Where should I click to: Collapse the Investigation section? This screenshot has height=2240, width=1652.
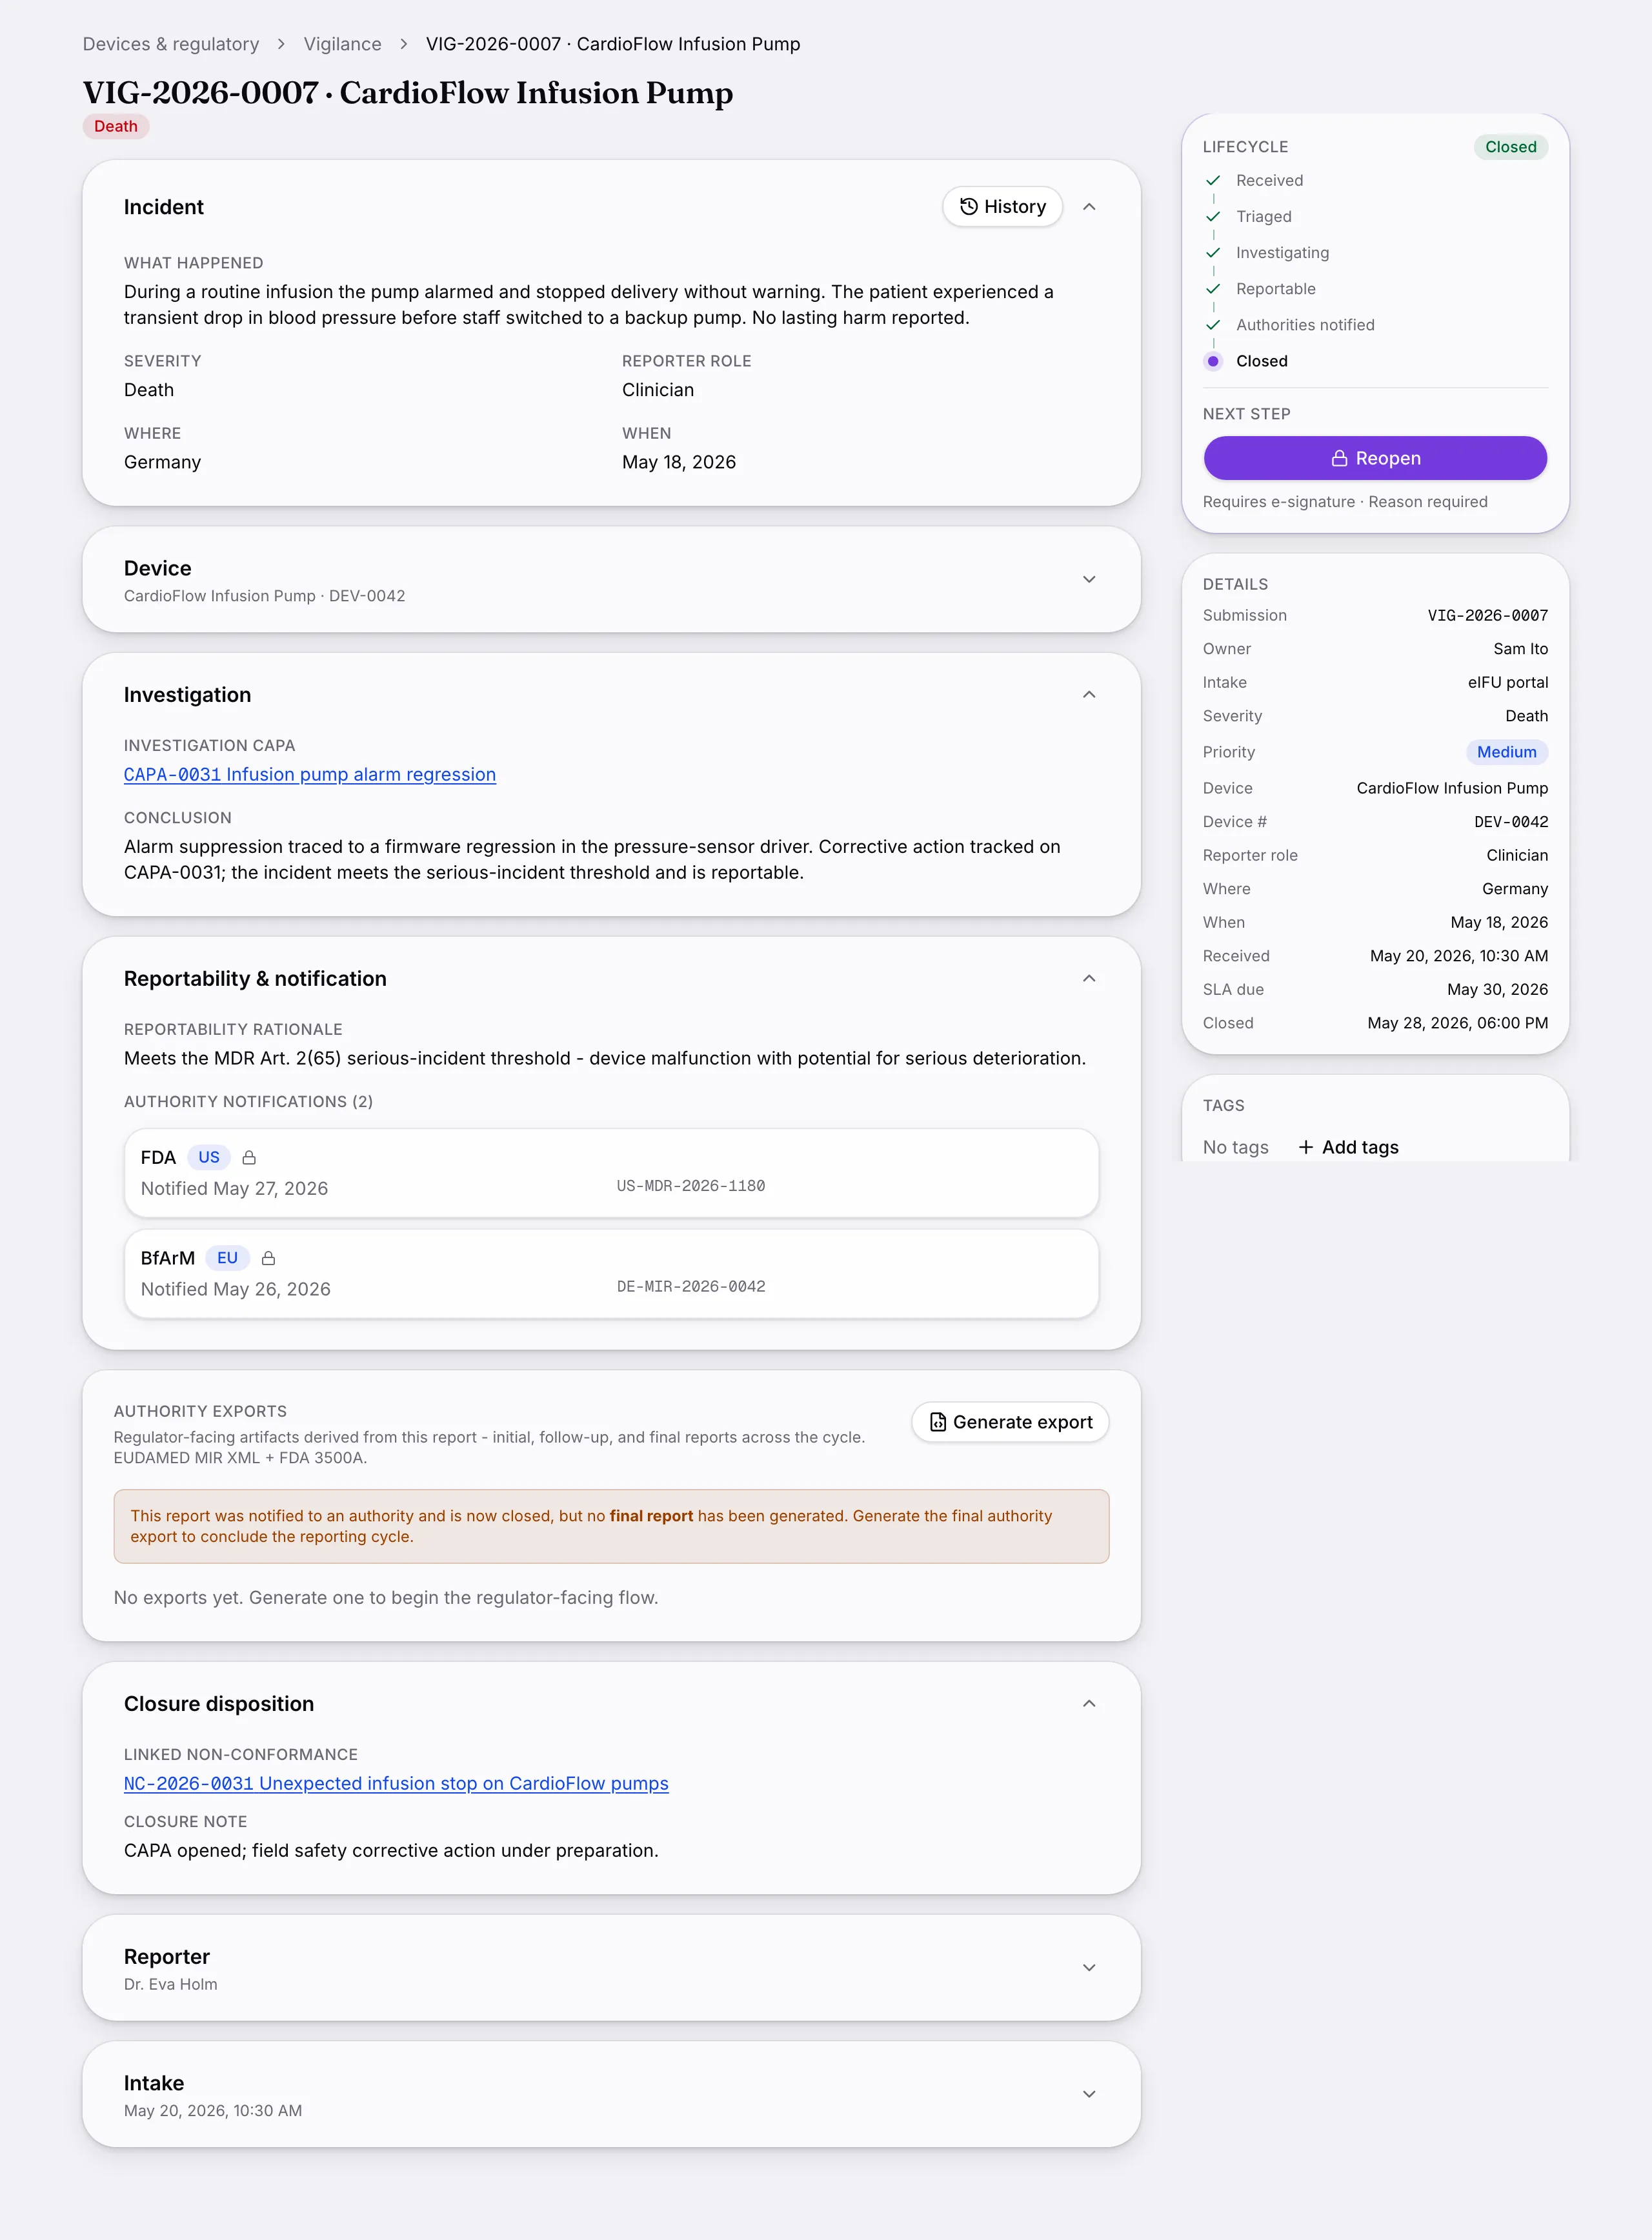1089,695
